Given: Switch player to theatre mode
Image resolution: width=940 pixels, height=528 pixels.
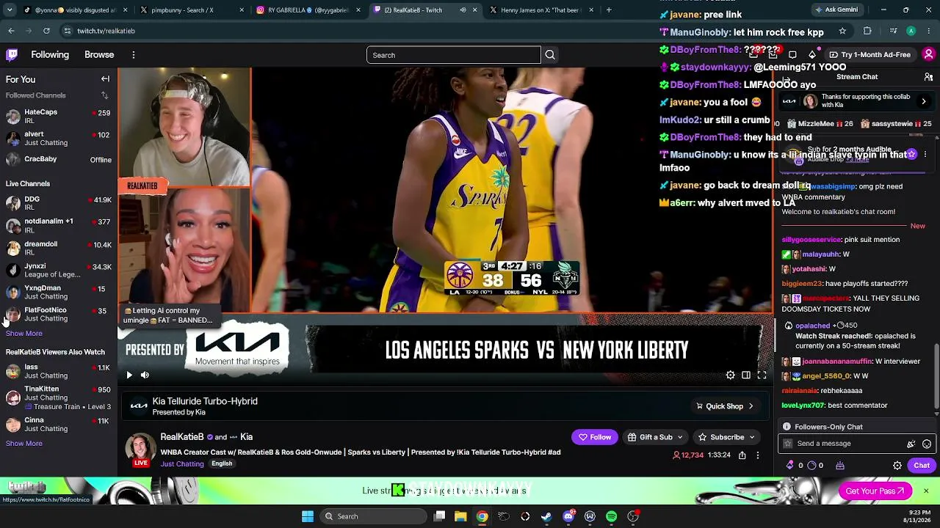Looking at the screenshot, I should pos(746,375).
